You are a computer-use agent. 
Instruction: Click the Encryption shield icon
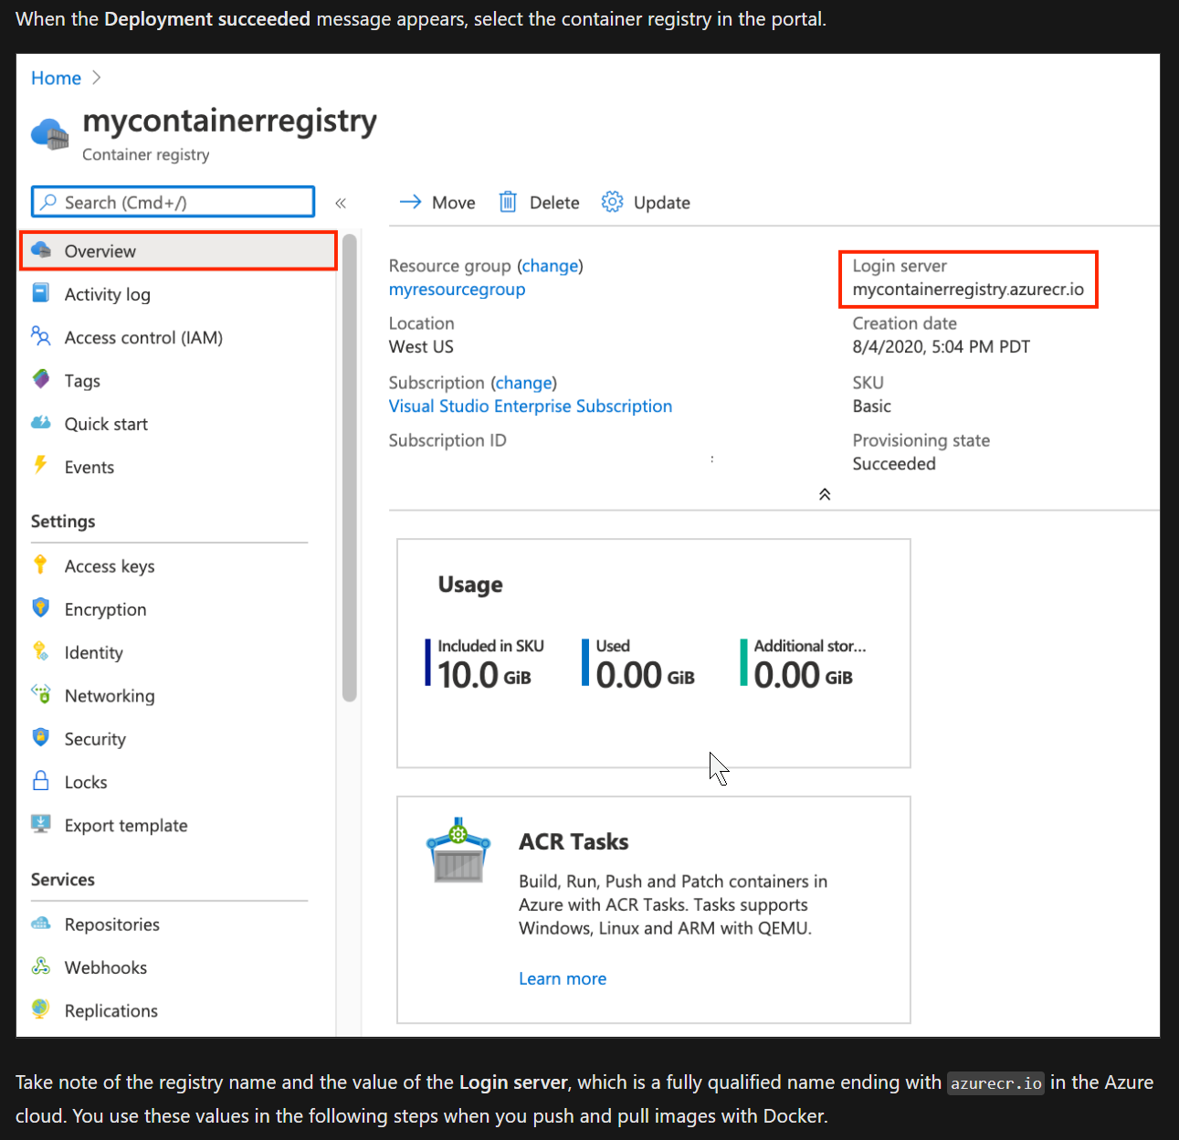point(41,607)
